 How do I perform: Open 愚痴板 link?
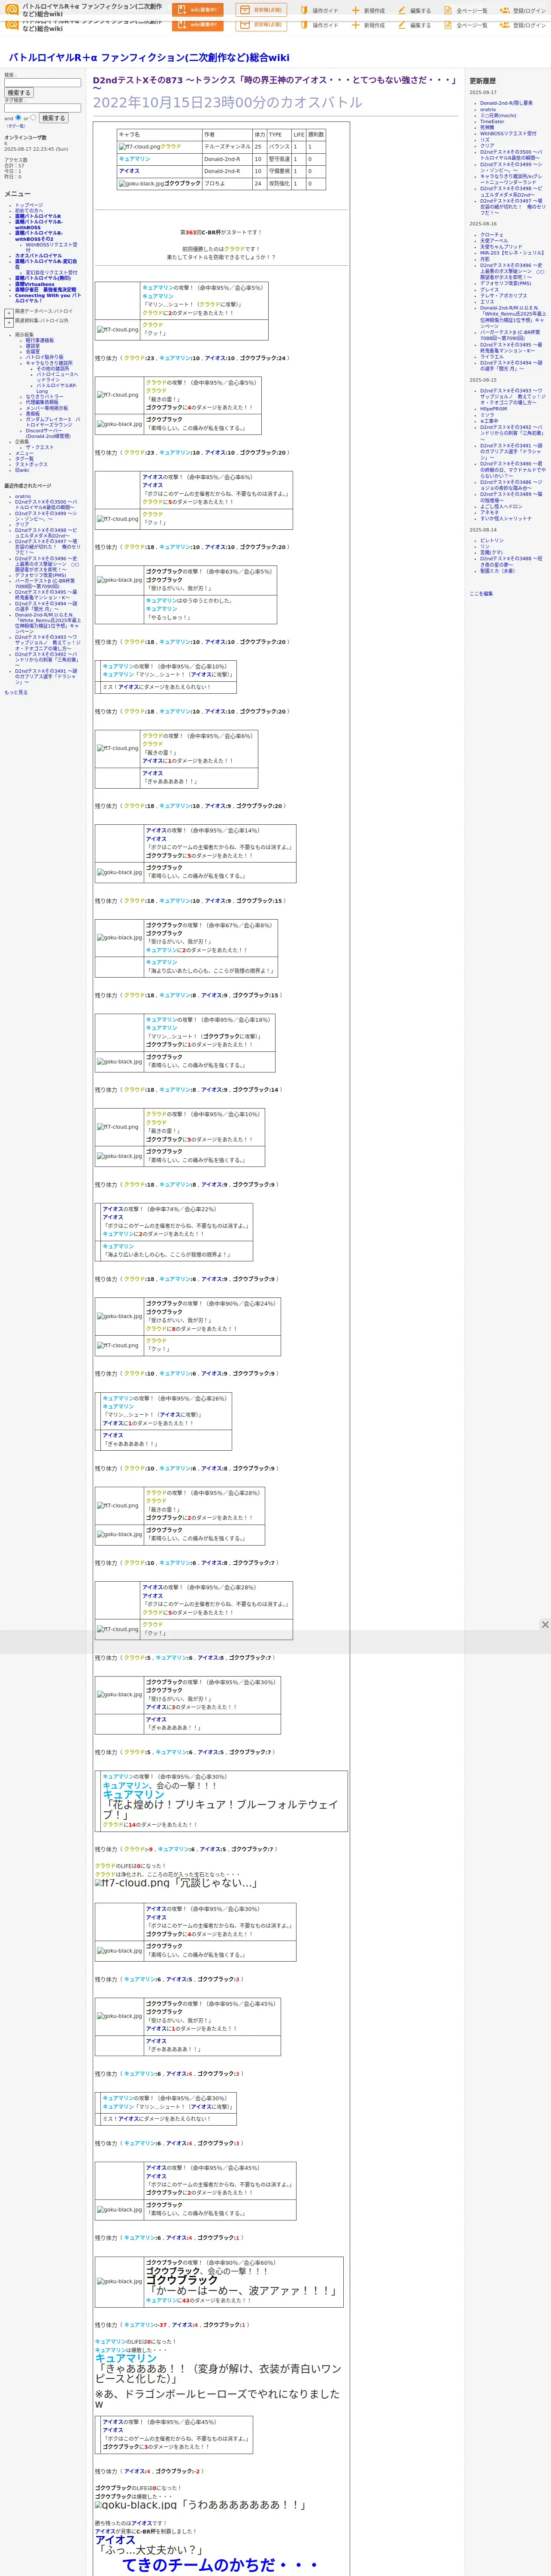pyautogui.click(x=33, y=413)
